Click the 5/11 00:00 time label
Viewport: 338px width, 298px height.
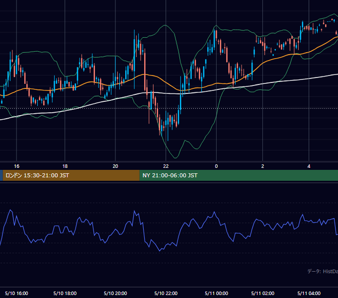pyautogui.click(x=216, y=293)
